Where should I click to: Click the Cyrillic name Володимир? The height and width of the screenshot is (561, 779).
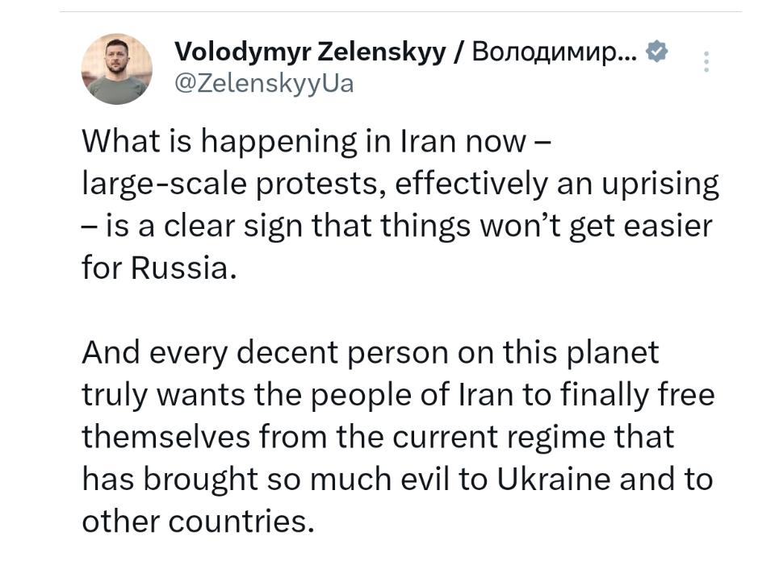[x=555, y=53]
